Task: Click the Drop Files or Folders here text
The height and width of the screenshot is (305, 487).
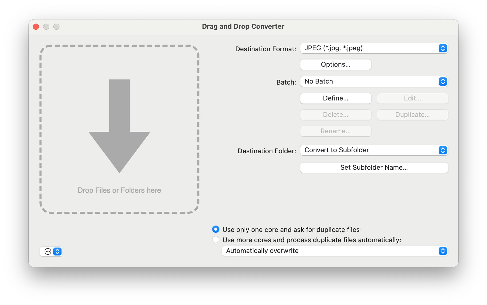Action: [x=119, y=190]
